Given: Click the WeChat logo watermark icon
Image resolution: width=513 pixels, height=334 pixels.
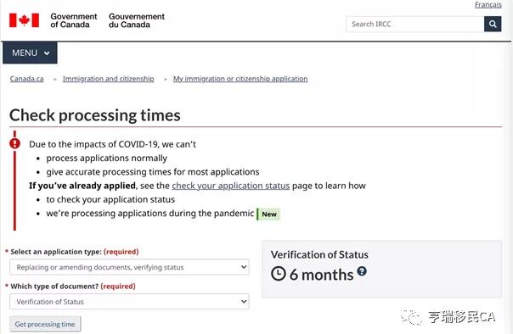Looking at the screenshot, I should [x=411, y=317].
